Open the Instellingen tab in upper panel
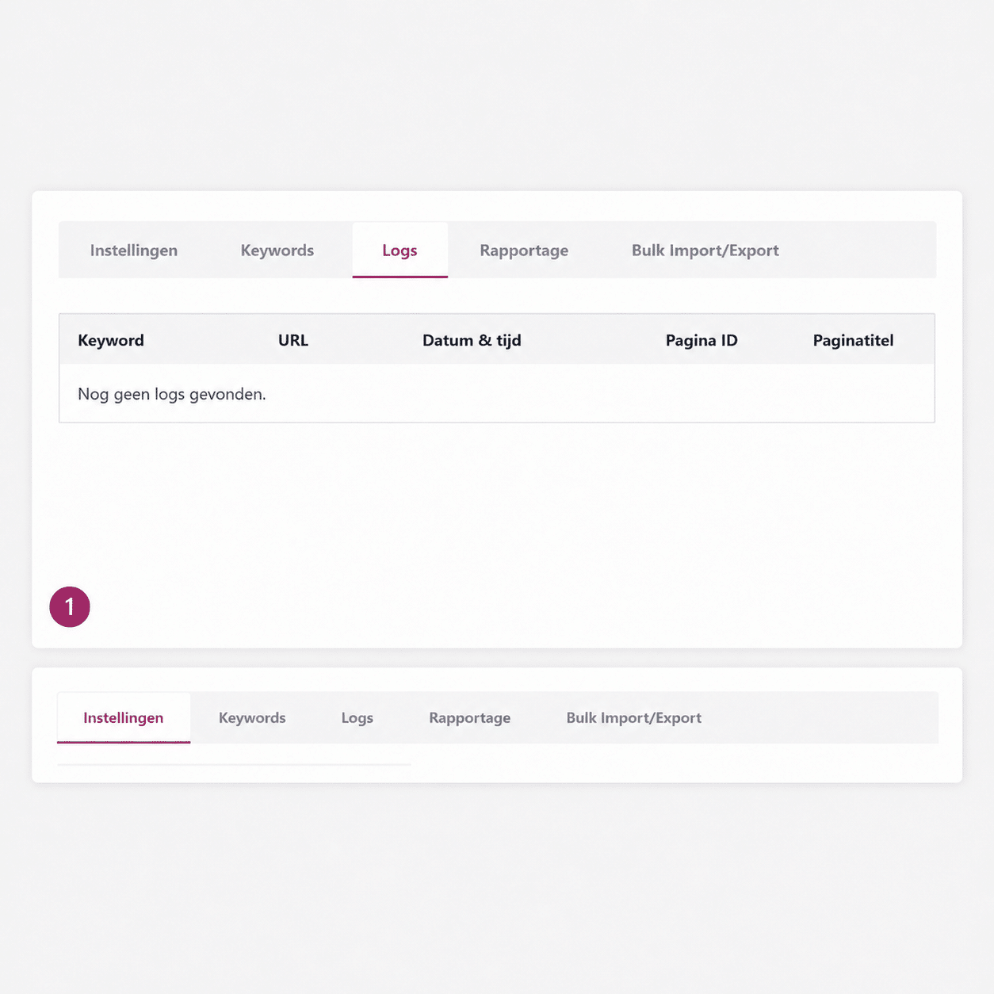Screen dimensions: 994x994 click(134, 250)
